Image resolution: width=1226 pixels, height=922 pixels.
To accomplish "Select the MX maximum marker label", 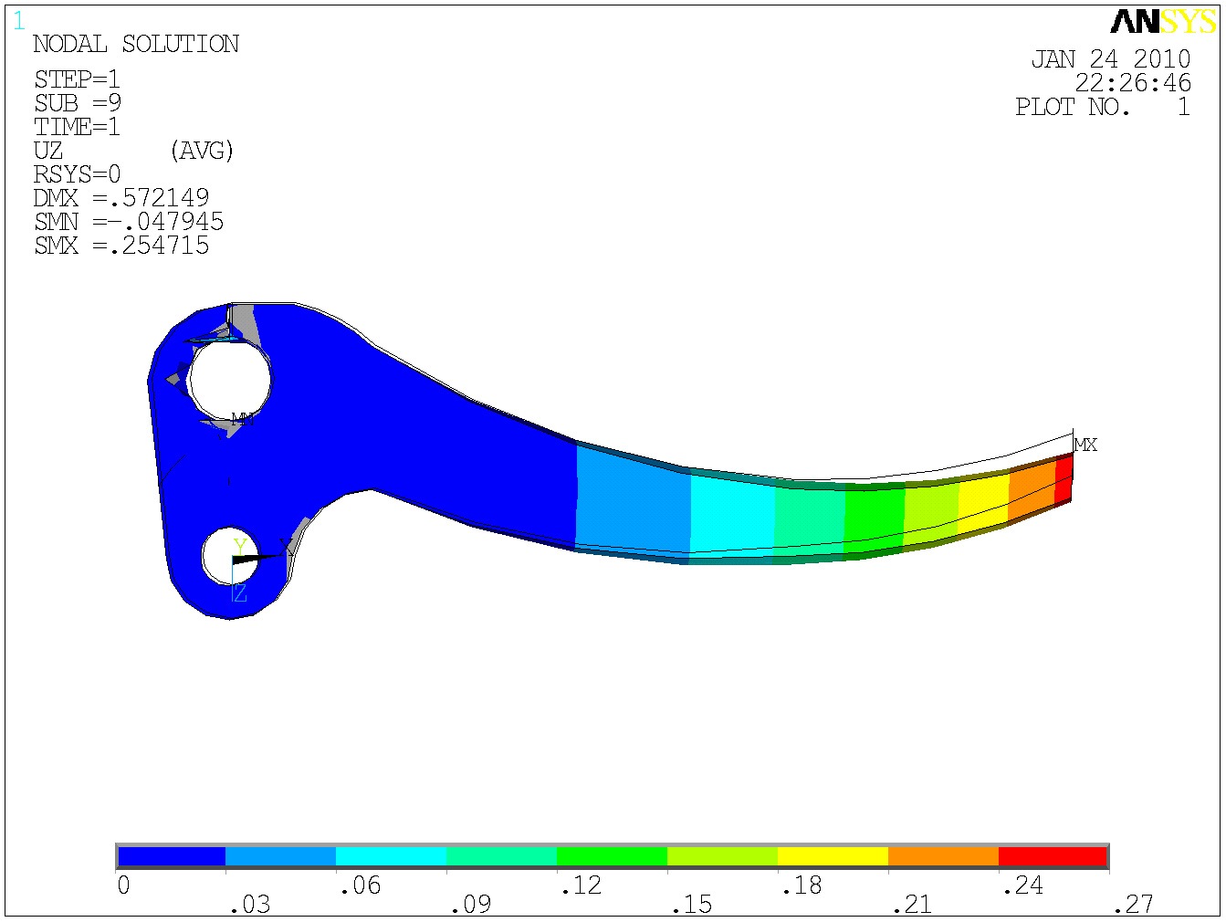I will pyautogui.click(x=1085, y=445).
